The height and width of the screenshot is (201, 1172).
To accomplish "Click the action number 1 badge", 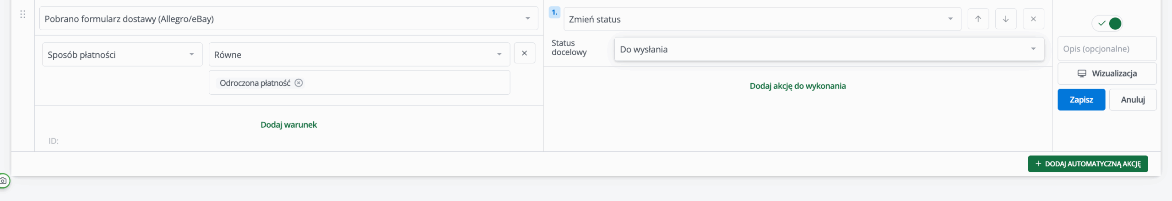I will click(x=554, y=12).
